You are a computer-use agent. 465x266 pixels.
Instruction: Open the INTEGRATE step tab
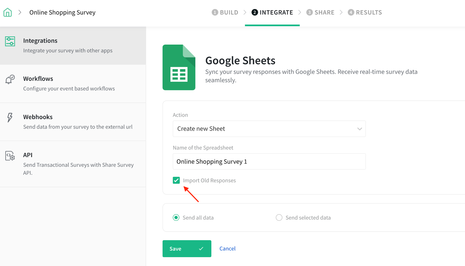(x=272, y=12)
